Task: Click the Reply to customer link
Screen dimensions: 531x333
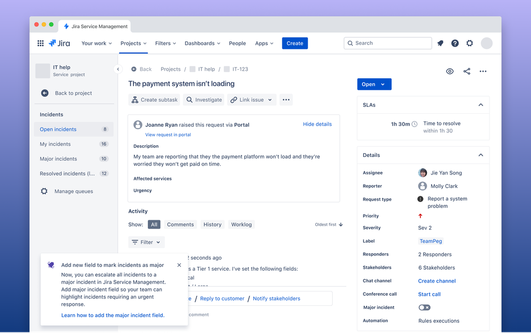Action: 222,298
